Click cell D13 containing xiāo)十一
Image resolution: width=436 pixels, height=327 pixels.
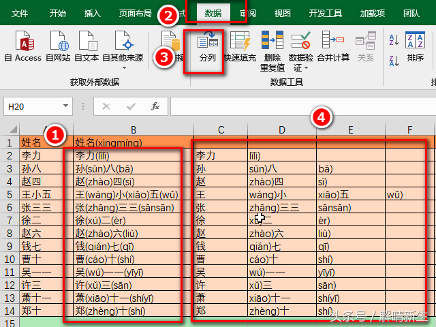pos(282,298)
